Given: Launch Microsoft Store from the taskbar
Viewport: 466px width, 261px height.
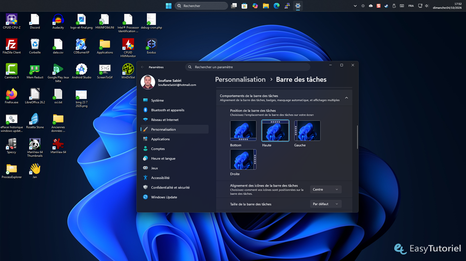Looking at the screenshot, I should click(245, 6).
